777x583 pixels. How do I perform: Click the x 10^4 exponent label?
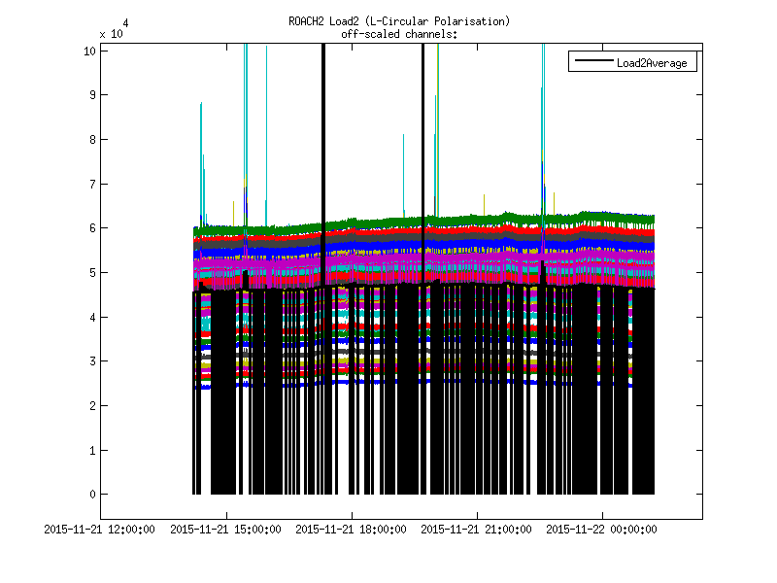pos(112,29)
